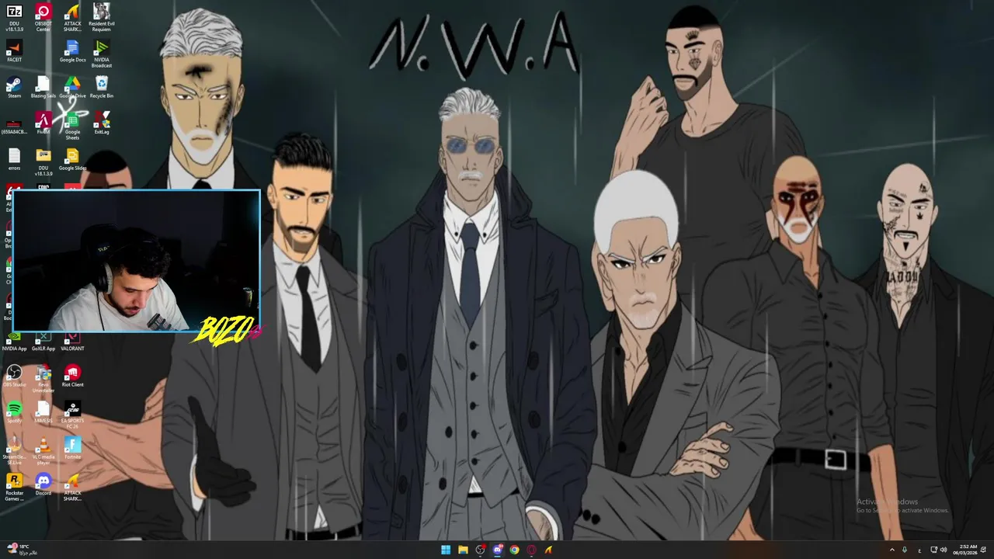
Task: Launch NVIDIA Broadcast shortcut
Action: (102, 54)
